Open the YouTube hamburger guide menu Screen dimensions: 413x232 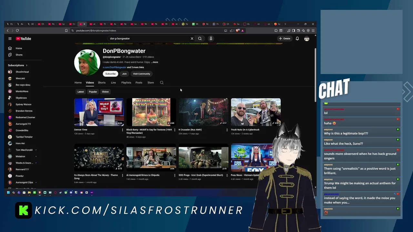click(x=10, y=38)
